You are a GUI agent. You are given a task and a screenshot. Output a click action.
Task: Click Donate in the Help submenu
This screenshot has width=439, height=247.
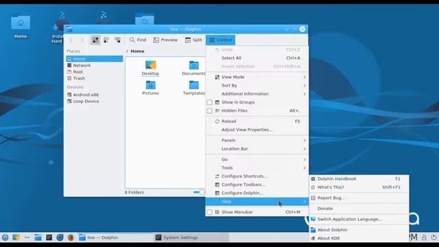[x=359, y=209]
